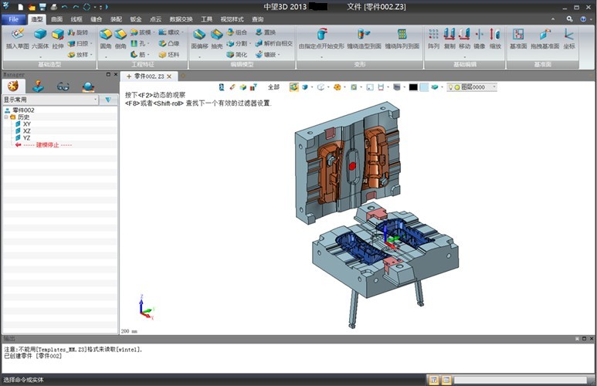Select the XZ plane in history tree
The height and width of the screenshot is (386, 597).
coord(26,131)
